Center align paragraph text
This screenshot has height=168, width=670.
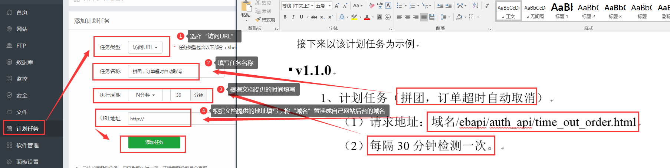408,17
